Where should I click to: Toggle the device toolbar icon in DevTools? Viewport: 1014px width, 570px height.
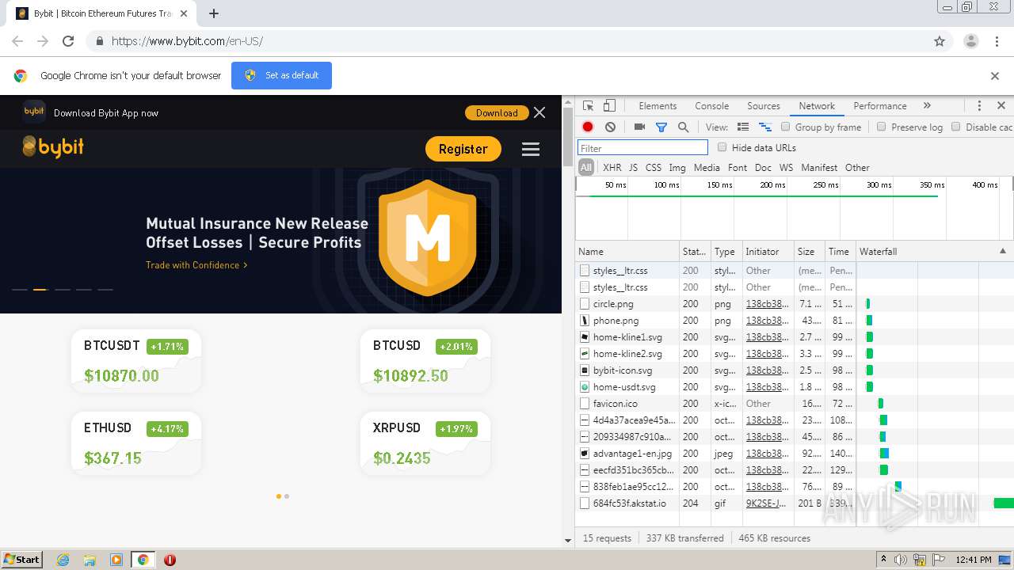click(x=609, y=106)
